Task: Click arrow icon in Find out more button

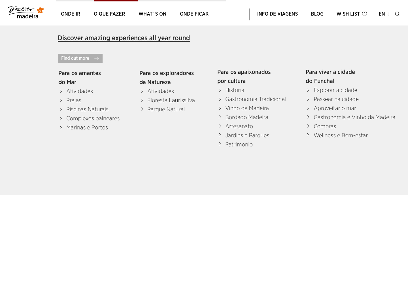Action: click(97, 58)
